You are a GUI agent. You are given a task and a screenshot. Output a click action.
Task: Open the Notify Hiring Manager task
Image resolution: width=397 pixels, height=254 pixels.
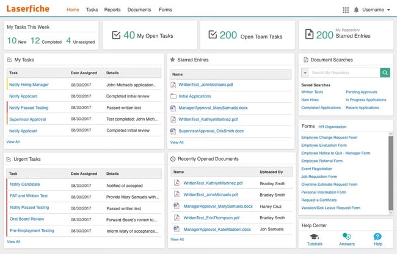pyautogui.click(x=29, y=85)
